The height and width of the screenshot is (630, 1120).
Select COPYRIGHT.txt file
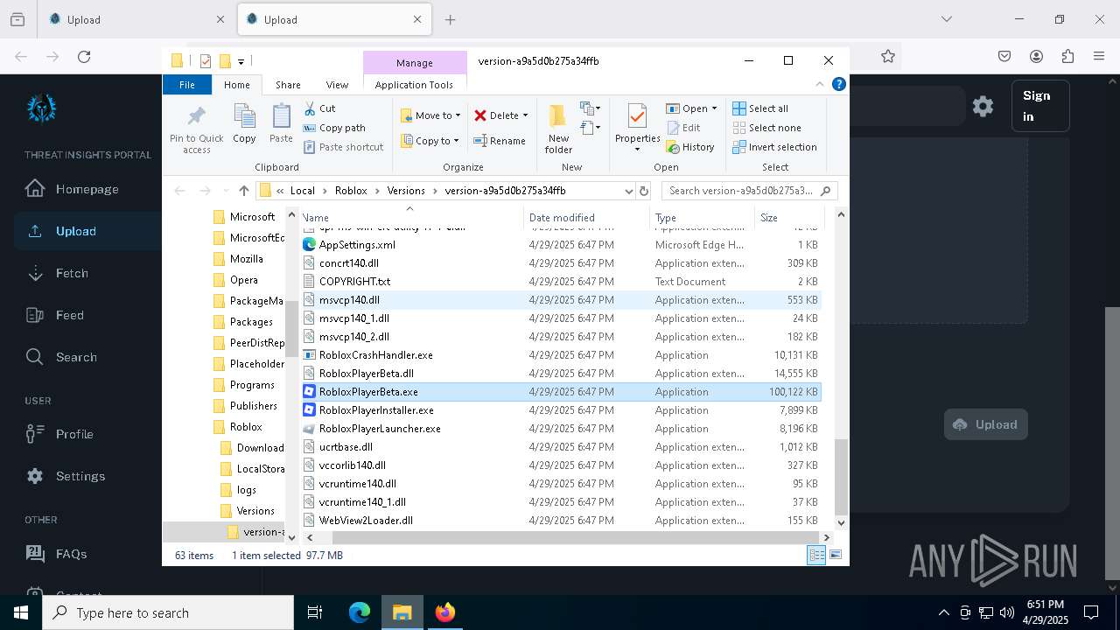pos(560,282)
